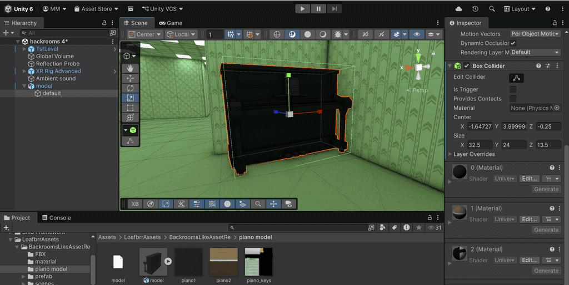
Task: Toggle hidden packages visibility count 31
Action: [x=435, y=227]
